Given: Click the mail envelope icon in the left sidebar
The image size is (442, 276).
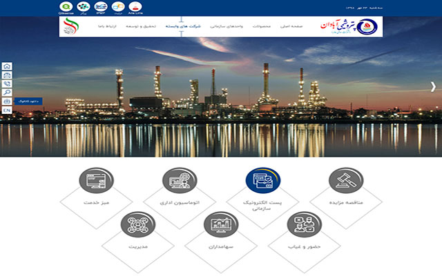Looking at the screenshot, I should pyautogui.click(x=7, y=75).
